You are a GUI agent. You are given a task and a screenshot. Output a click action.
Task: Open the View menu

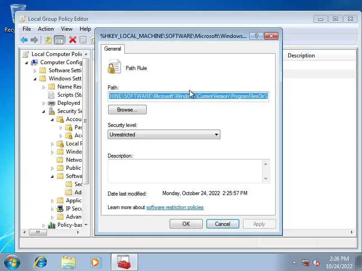coord(67,29)
